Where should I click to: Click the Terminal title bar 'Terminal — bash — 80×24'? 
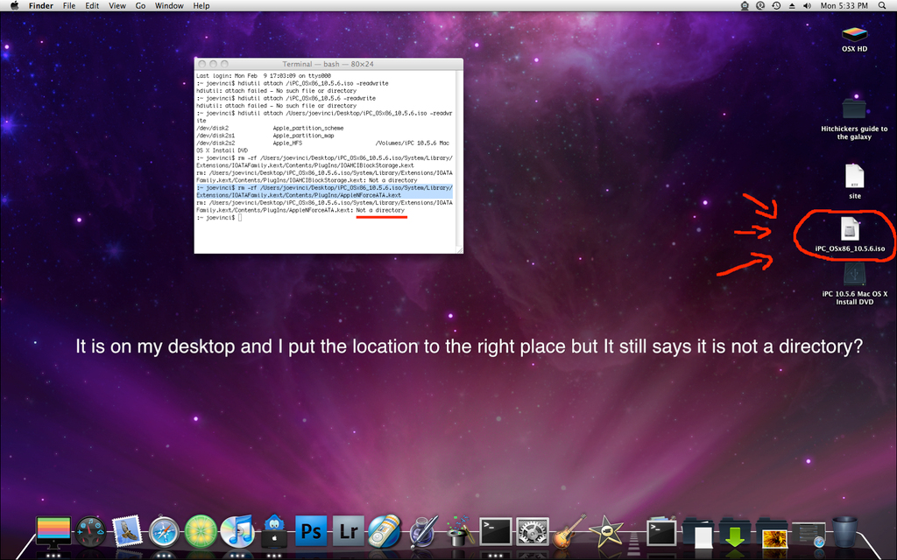click(328, 64)
